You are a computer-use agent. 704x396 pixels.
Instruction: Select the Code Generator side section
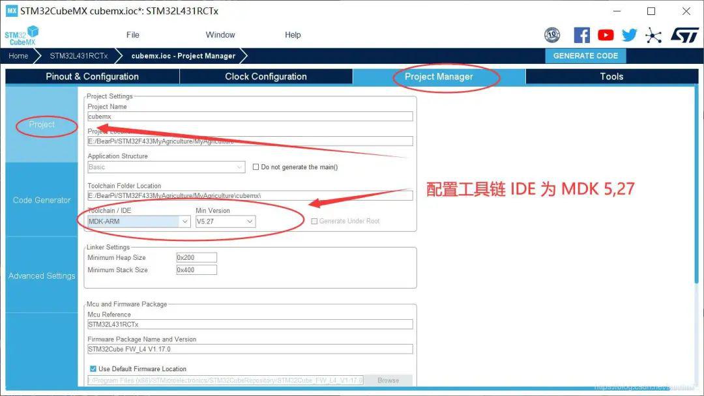coord(41,200)
